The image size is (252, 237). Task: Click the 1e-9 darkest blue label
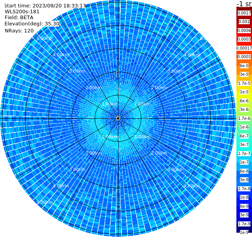244,232
